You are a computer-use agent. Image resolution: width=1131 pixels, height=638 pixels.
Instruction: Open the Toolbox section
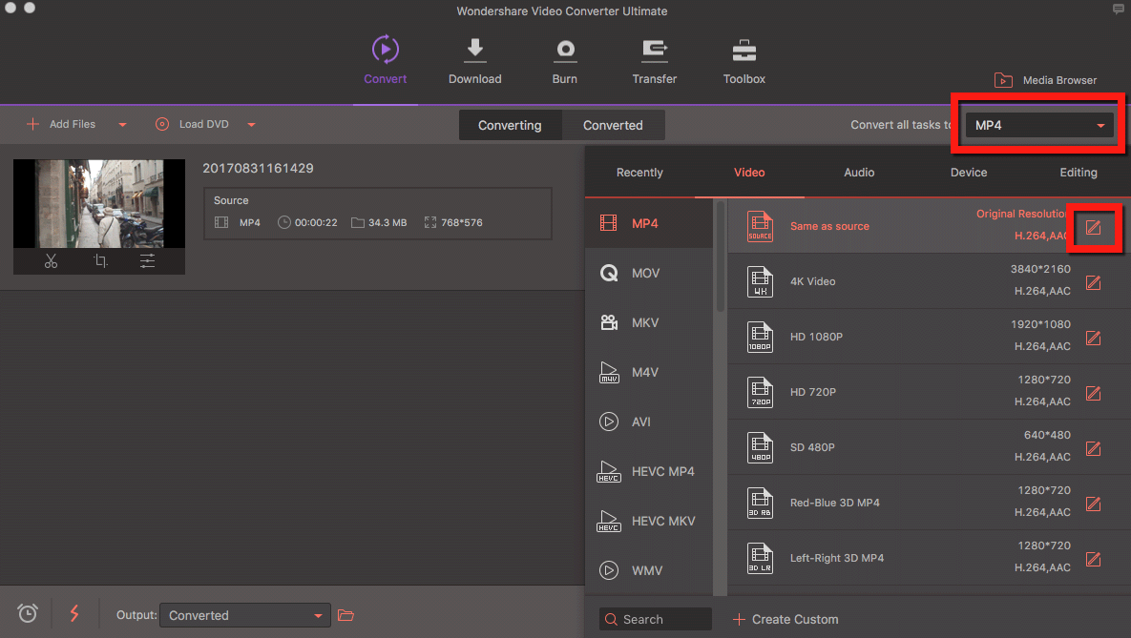(744, 60)
